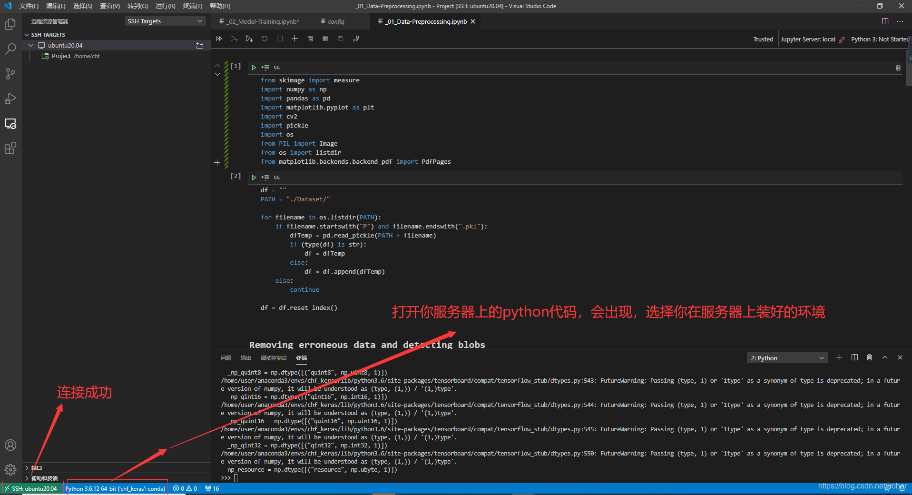Insert a new cell from notebook toolbar
Image resolution: width=912 pixels, height=495 pixels.
(x=295, y=39)
